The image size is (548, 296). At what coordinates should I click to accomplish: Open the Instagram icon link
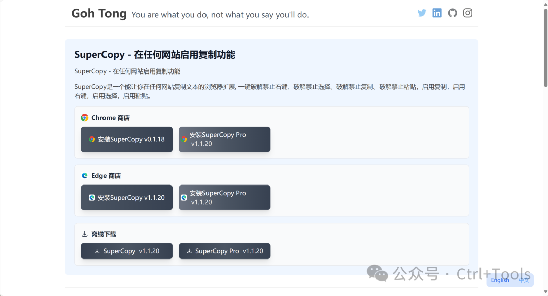pyautogui.click(x=468, y=13)
